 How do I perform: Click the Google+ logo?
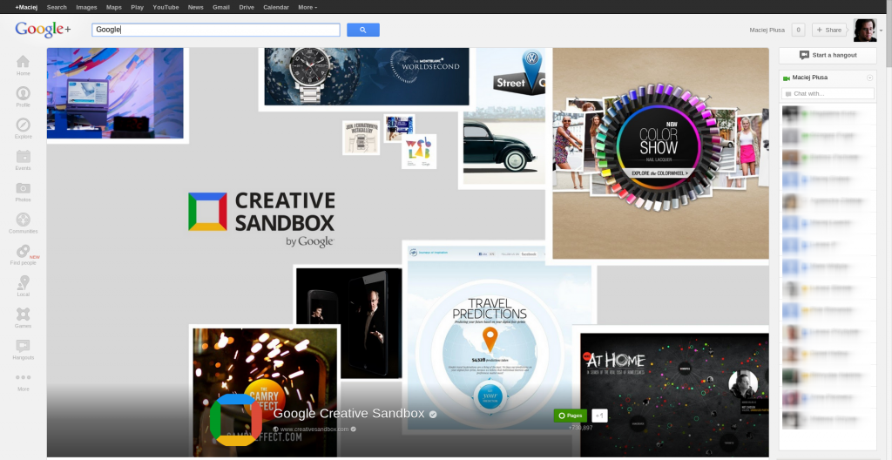(x=43, y=30)
